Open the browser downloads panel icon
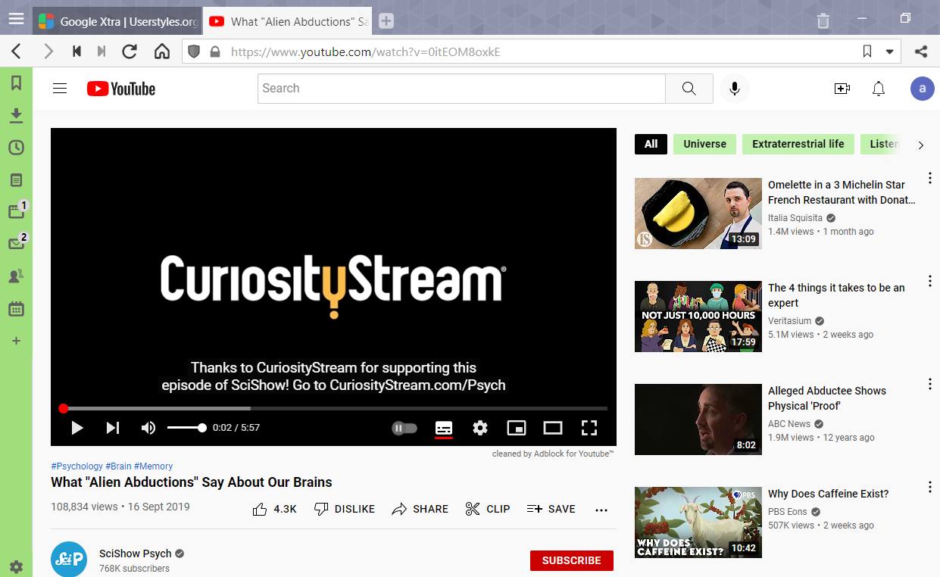Viewport: 940px width, 577px height. [x=16, y=115]
